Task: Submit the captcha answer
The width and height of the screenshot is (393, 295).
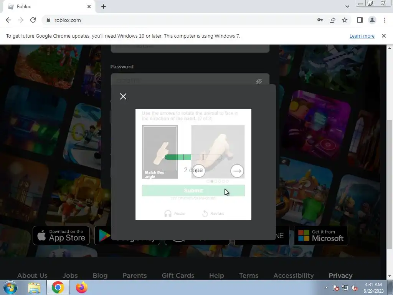Action: point(193,191)
